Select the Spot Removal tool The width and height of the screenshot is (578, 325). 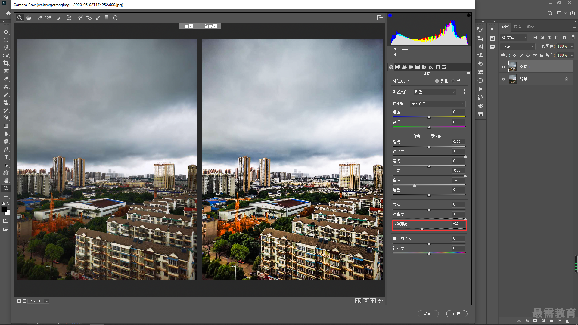point(80,18)
